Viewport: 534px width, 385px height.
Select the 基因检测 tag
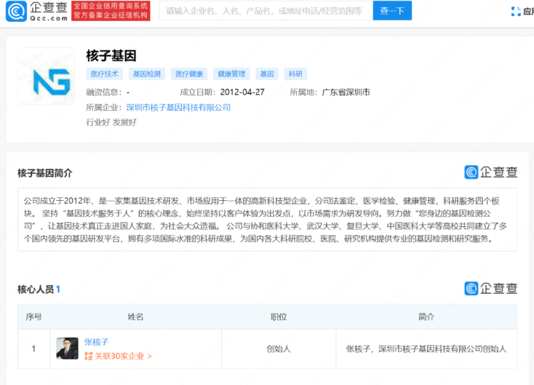(147, 73)
